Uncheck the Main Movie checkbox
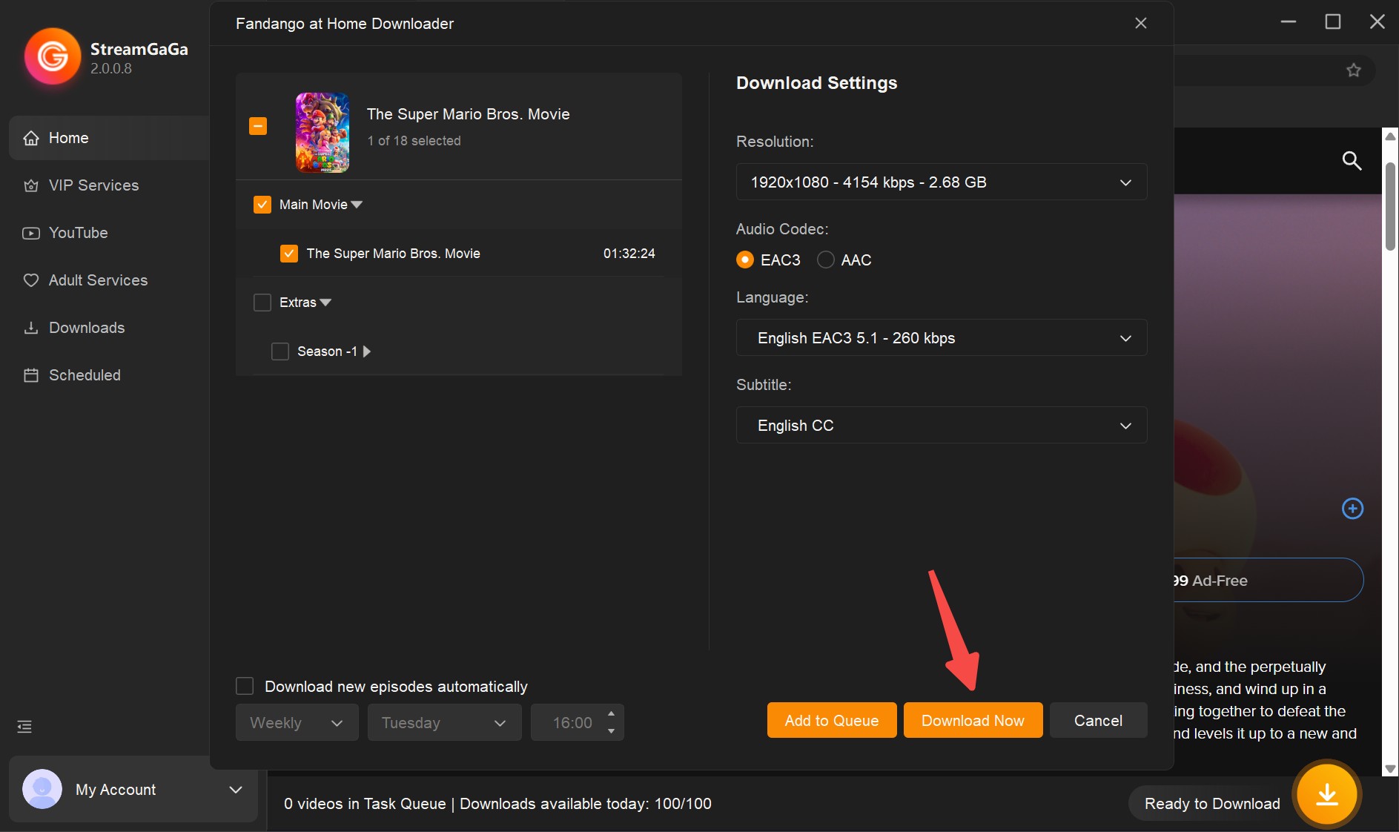The width and height of the screenshot is (1399, 832). pyautogui.click(x=262, y=205)
